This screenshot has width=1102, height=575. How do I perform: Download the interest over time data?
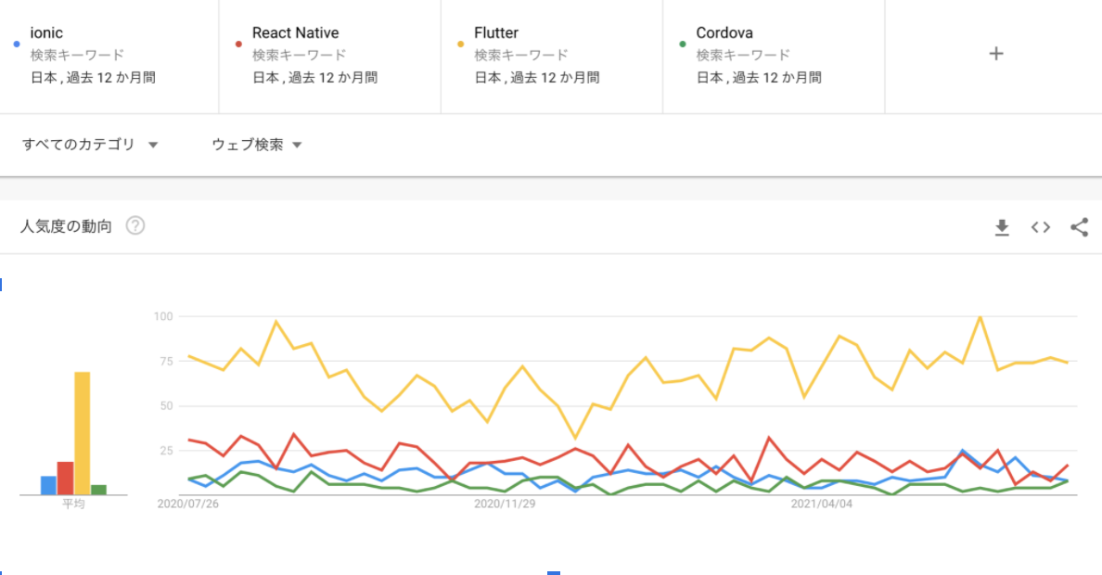tap(1002, 227)
